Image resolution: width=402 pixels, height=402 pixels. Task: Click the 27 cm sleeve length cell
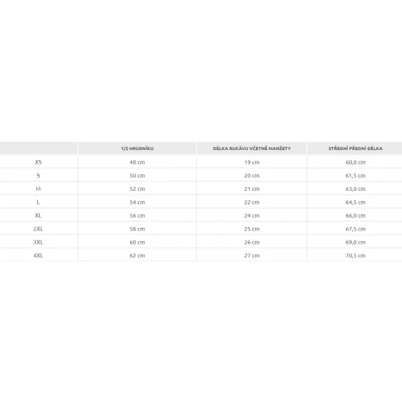[x=252, y=255]
